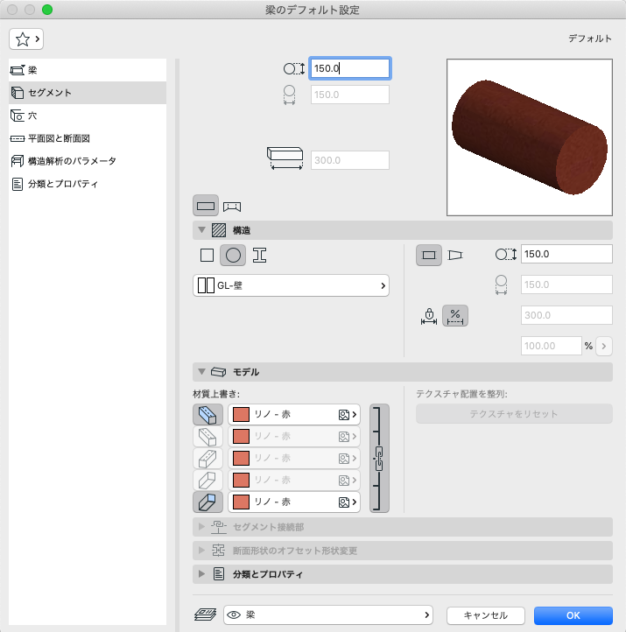The image size is (626, 632).
Task: Click the 3D beam preview thumbnail
Action: [x=530, y=137]
